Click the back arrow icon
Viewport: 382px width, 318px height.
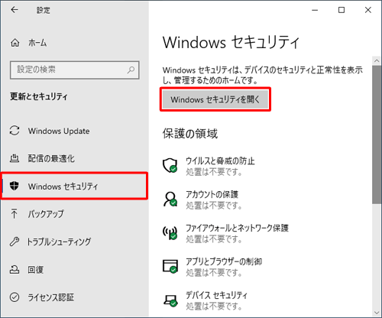pyautogui.click(x=15, y=10)
